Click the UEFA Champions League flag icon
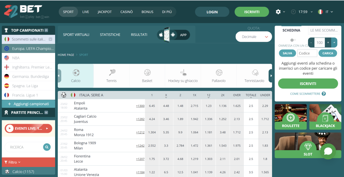344x177 pixels. [7, 48]
